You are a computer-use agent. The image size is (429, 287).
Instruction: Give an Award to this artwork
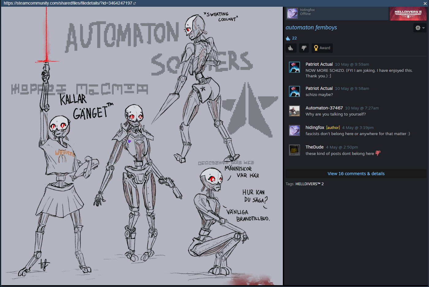pyautogui.click(x=322, y=48)
